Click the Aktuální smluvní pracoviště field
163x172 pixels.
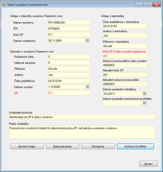[x=125, y=84]
